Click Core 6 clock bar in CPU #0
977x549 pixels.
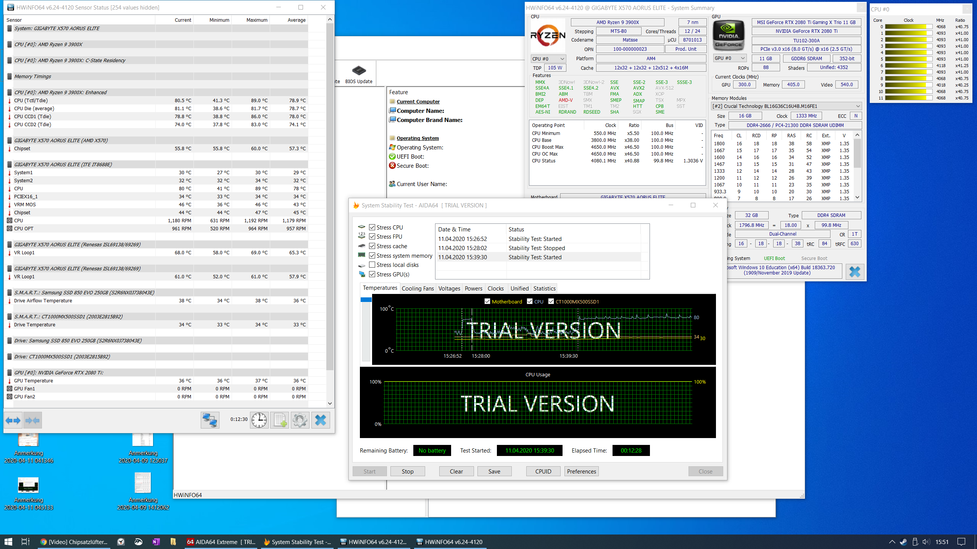pyautogui.click(x=909, y=66)
